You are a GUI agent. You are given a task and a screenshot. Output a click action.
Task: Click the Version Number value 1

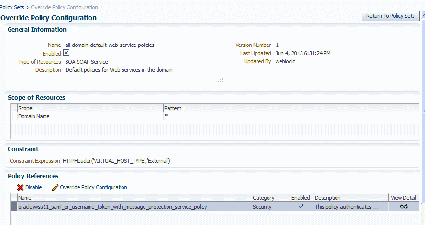click(277, 45)
